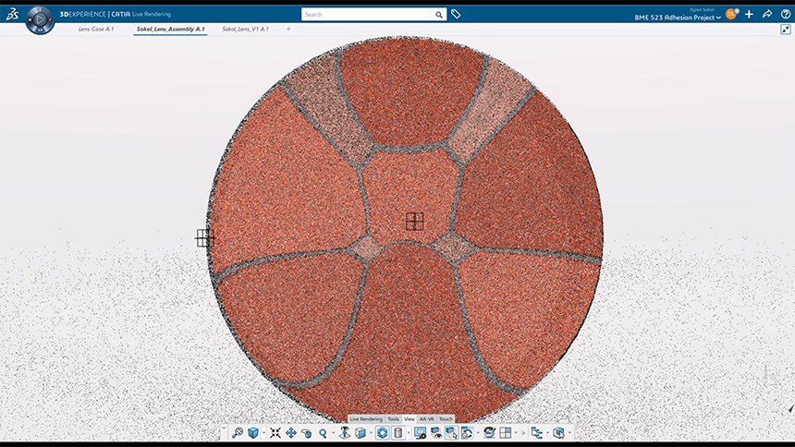Activate the Pan tool in toolbar

click(291, 432)
